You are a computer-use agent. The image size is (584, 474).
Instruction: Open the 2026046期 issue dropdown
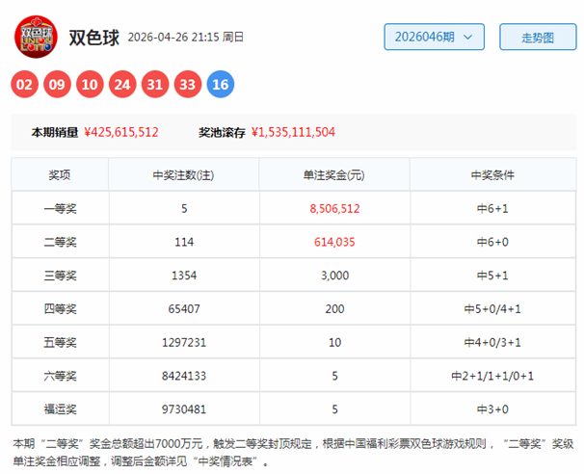coord(434,37)
